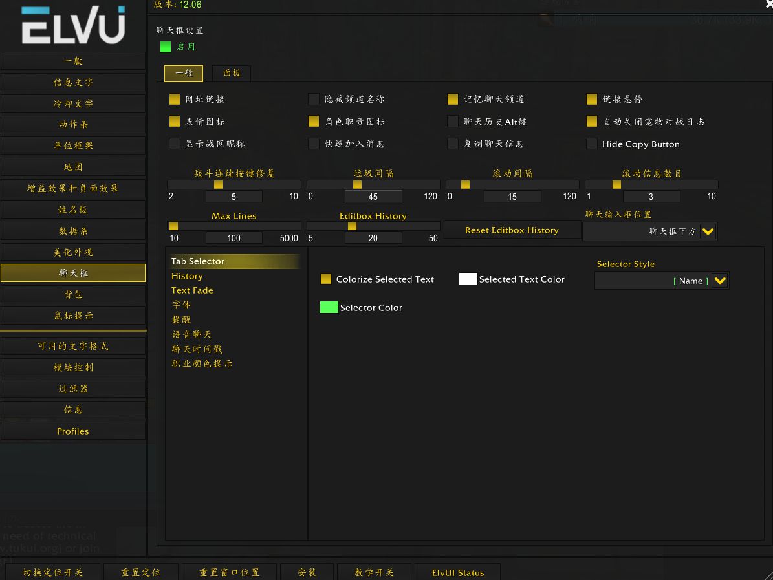Click the ElvUI logo
773x580 pixels.
tap(73, 26)
